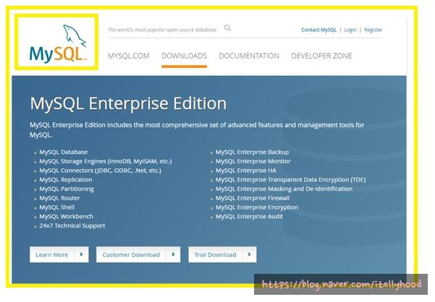The width and height of the screenshot is (435, 302).
Task: Open the Login link
Action: (x=350, y=30)
